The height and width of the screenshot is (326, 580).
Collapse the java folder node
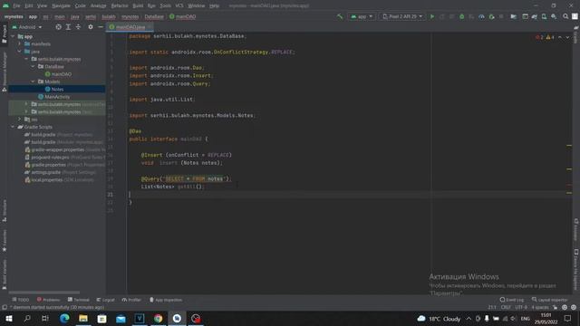pos(20,52)
